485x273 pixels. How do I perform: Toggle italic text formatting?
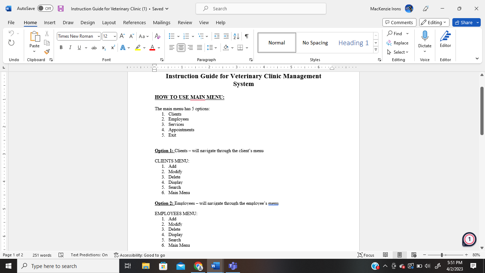click(70, 48)
